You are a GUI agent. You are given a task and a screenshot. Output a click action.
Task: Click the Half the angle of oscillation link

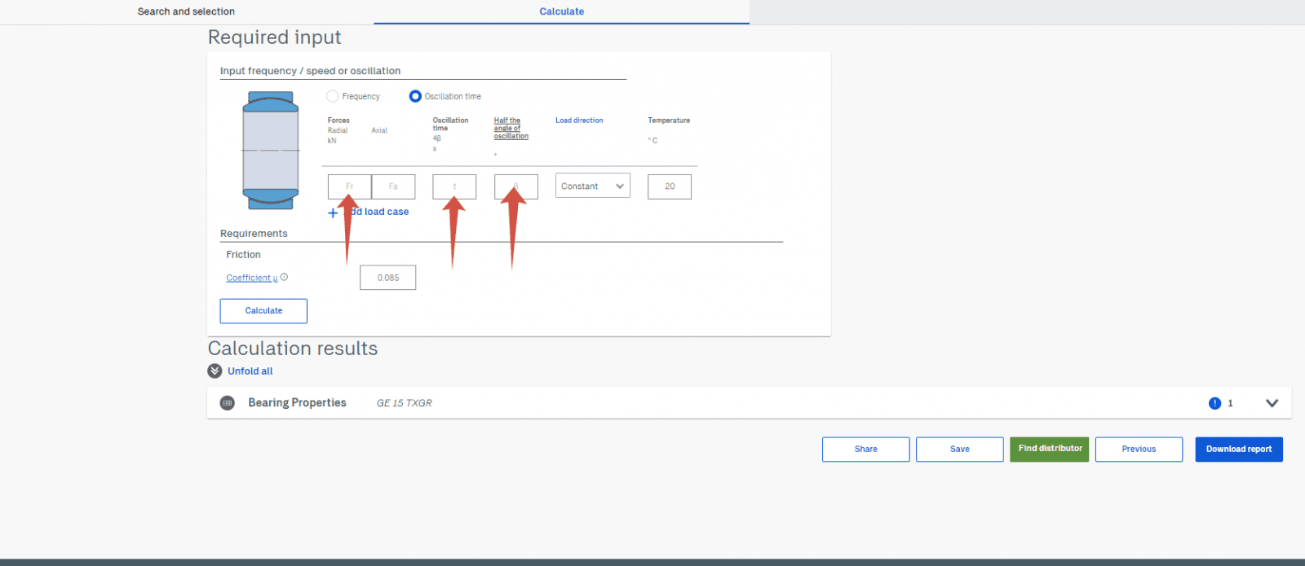[x=511, y=128]
